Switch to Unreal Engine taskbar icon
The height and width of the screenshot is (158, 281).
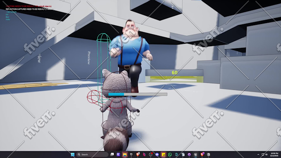[x=196, y=154]
